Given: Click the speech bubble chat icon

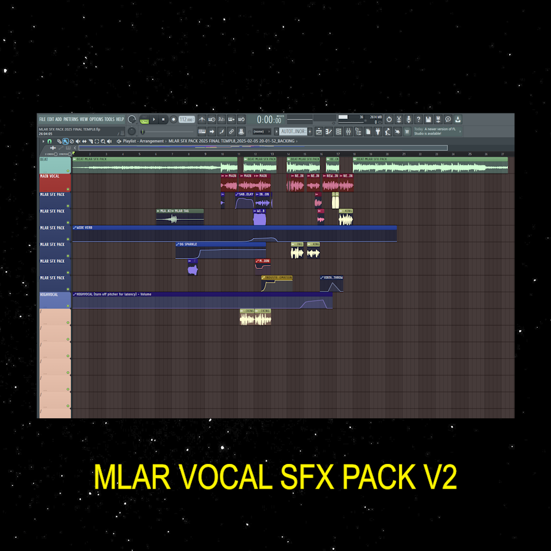Looking at the screenshot, I should click(x=448, y=120).
